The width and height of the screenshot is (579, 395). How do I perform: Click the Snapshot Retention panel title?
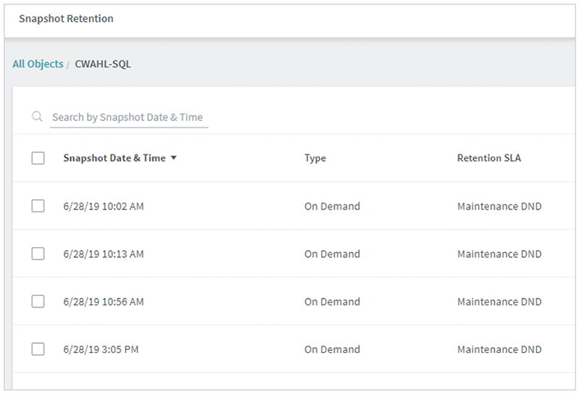pyautogui.click(x=66, y=19)
